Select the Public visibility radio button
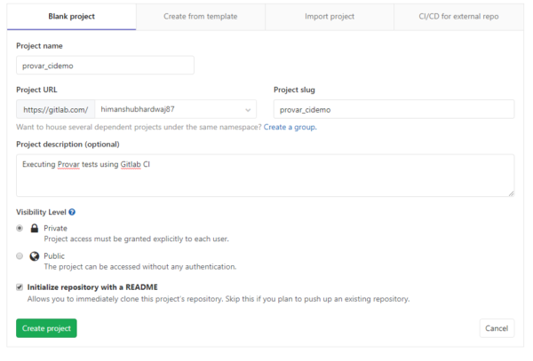This screenshot has width=533, height=361. [20, 255]
